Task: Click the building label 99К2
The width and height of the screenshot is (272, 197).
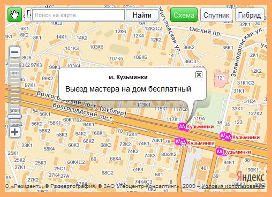Action: pos(48,78)
